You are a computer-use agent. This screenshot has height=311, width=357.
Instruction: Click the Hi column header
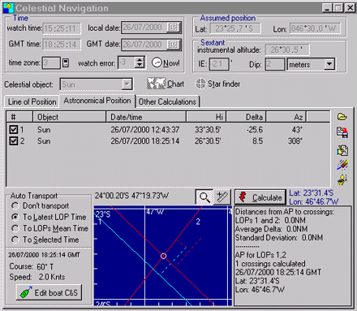(x=206, y=117)
